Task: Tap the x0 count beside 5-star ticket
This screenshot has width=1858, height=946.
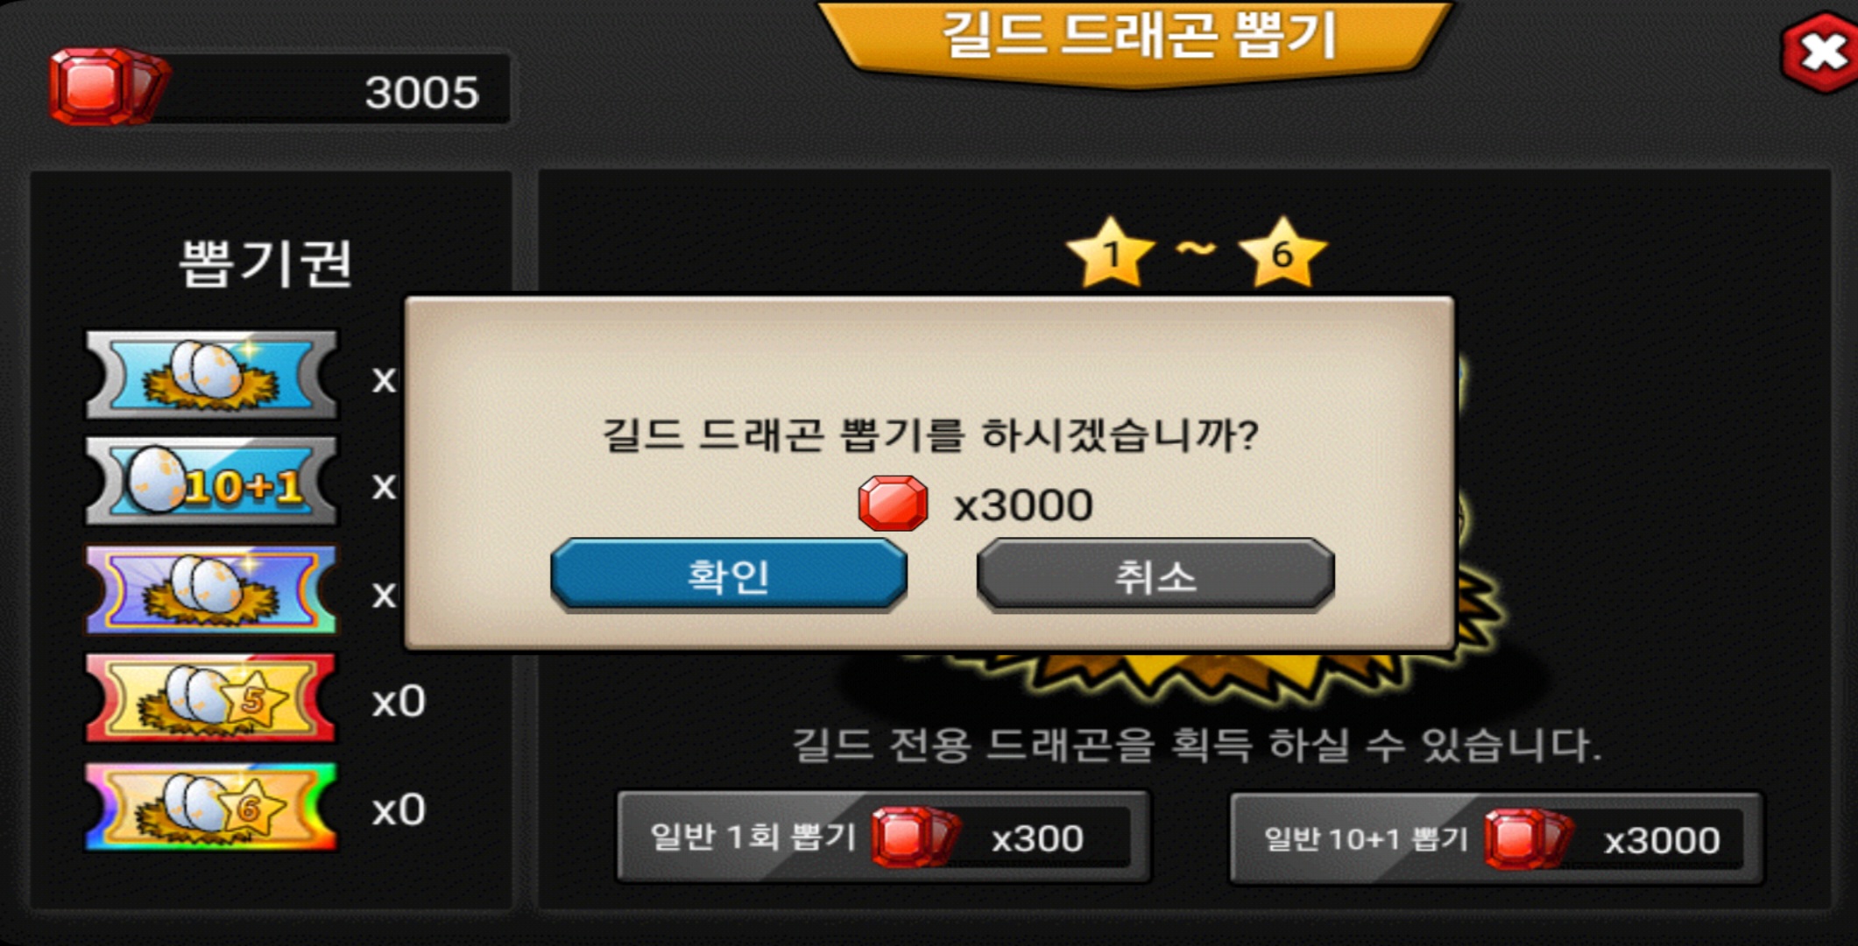Action: pyautogui.click(x=399, y=702)
